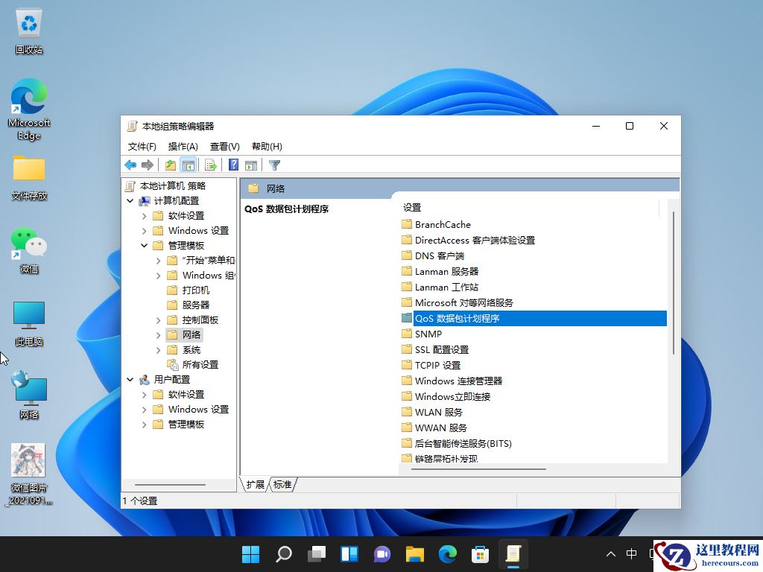Image resolution: width=763 pixels, height=572 pixels.
Task: Expand the 控制面板 tree node
Action: (x=157, y=320)
